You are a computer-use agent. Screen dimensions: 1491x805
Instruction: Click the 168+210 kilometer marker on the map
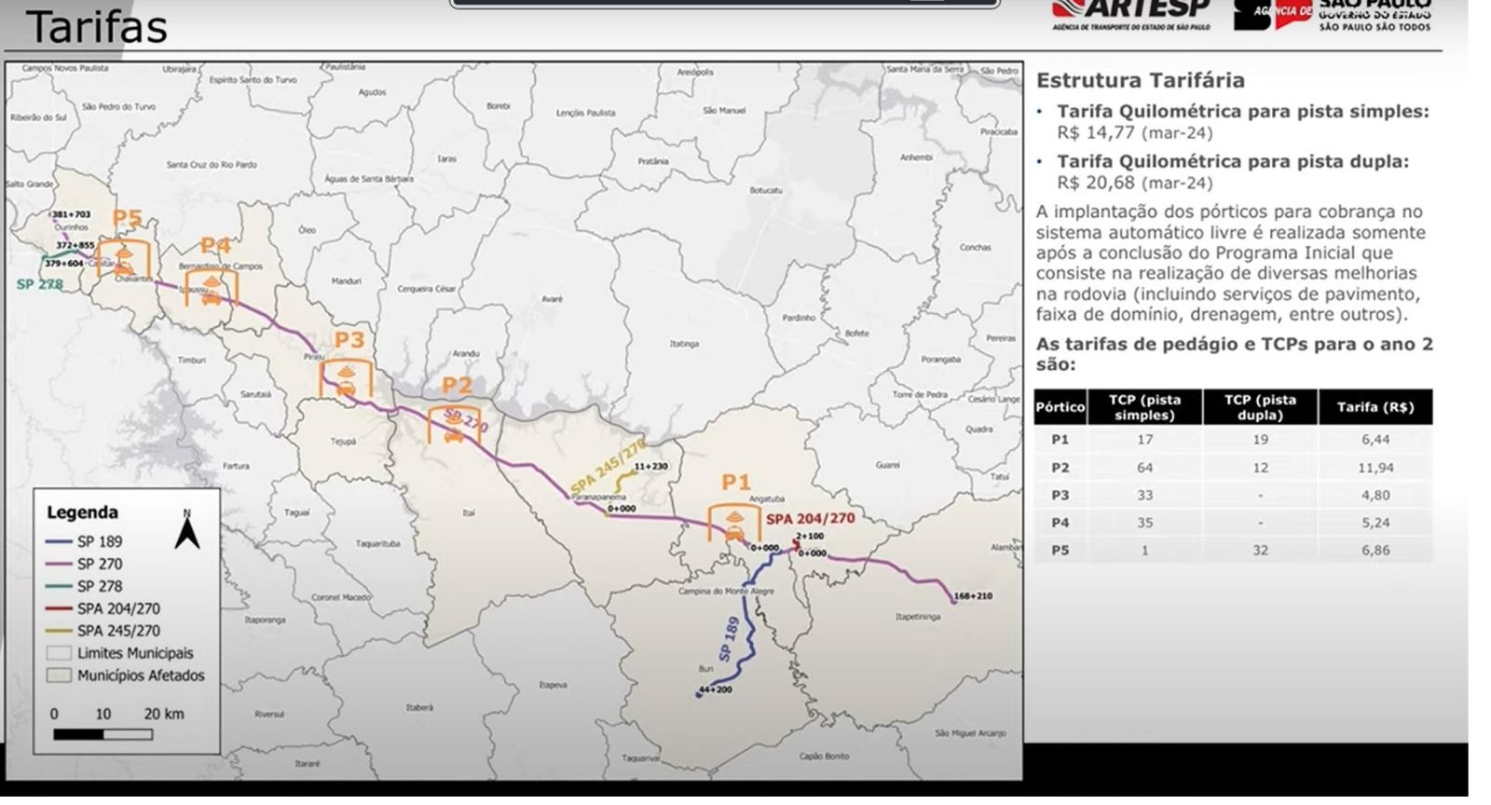(x=972, y=595)
